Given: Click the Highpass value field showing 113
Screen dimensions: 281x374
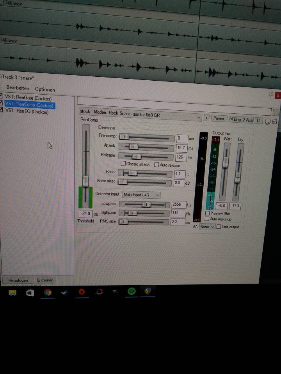Looking at the screenshot, I should coord(178,213).
